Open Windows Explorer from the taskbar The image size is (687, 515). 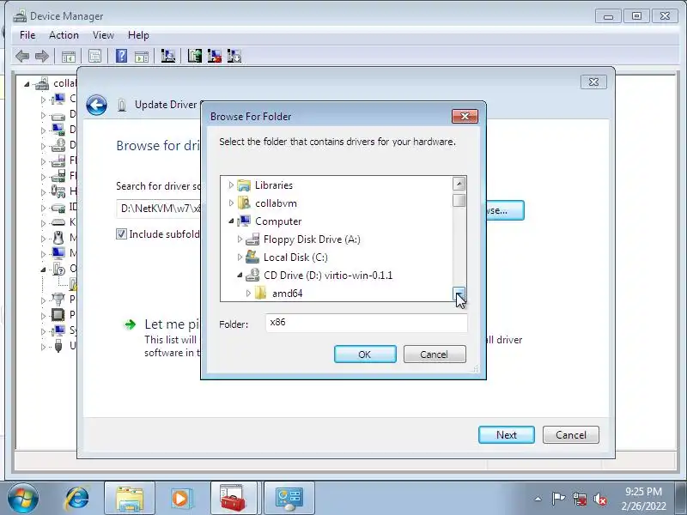[x=130, y=499]
